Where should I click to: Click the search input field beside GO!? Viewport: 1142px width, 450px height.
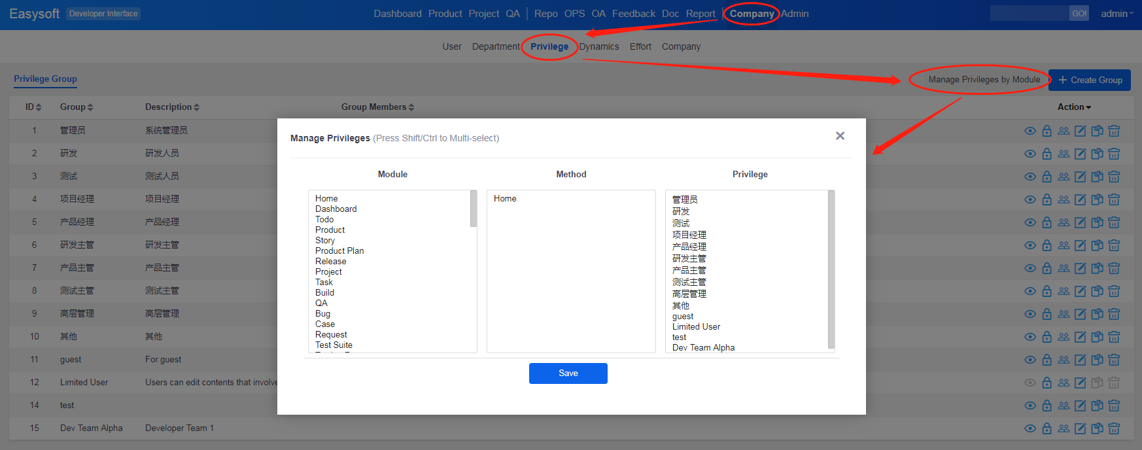pos(1029,14)
